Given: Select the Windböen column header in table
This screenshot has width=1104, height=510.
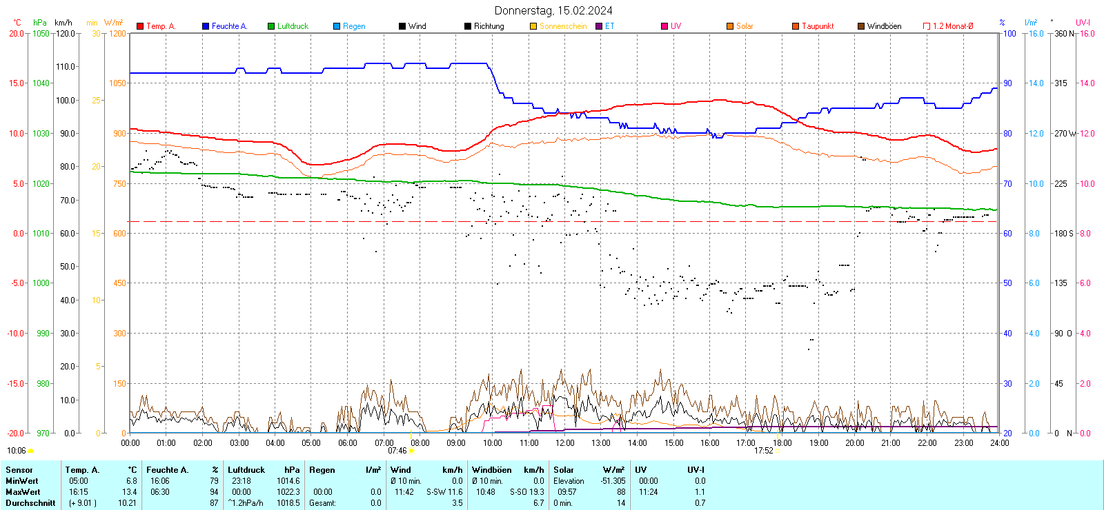Looking at the screenshot, I should [491, 470].
